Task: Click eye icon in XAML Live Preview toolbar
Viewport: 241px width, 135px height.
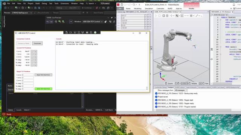Action: pos(71,22)
